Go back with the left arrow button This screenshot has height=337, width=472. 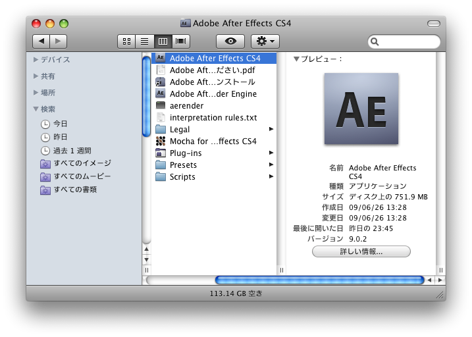pos(41,41)
